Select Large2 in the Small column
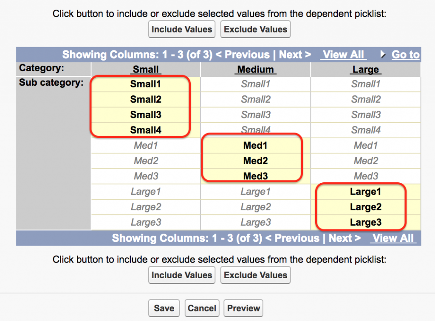The image size is (435, 321). pos(146,207)
